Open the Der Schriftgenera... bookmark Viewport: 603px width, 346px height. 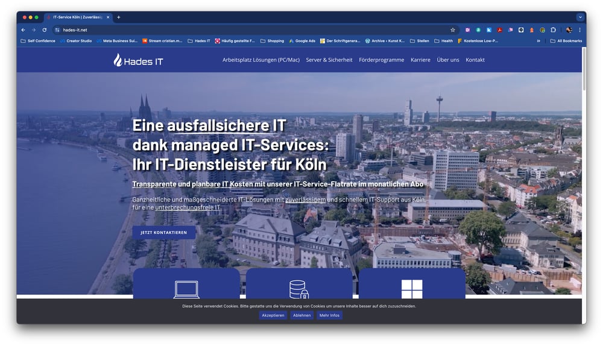click(x=340, y=41)
